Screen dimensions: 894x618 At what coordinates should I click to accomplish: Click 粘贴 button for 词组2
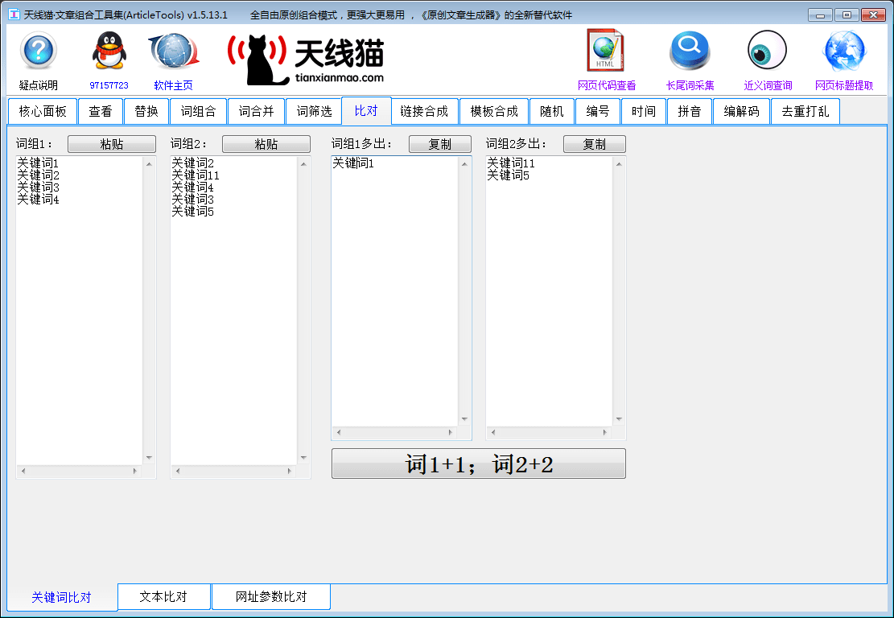(266, 144)
